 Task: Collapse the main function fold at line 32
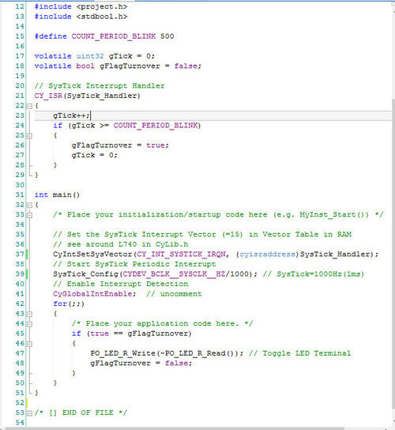[x=29, y=206]
